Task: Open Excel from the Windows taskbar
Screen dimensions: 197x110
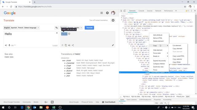Action: point(54,107)
